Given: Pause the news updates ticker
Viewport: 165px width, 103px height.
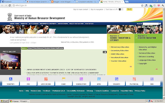Looking at the screenshot, I should click(x=105, y=52).
